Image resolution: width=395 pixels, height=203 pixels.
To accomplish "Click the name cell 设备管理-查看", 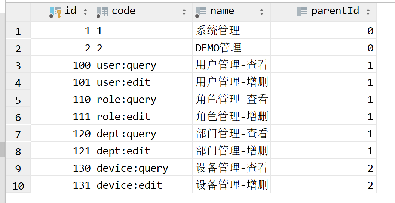I will tap(232, 168).
